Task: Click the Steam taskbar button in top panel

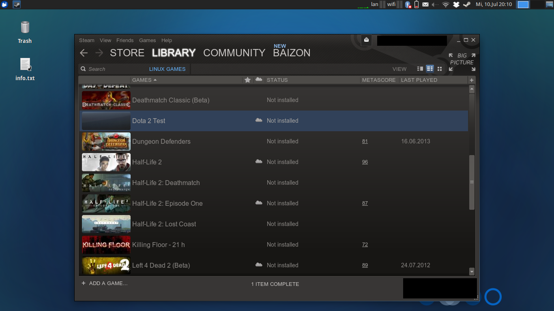Action: point(17,4)
